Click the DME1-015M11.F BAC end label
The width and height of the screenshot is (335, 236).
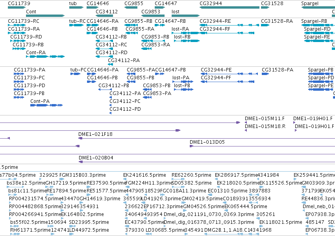pyautogui.click(x=265, y=119)
